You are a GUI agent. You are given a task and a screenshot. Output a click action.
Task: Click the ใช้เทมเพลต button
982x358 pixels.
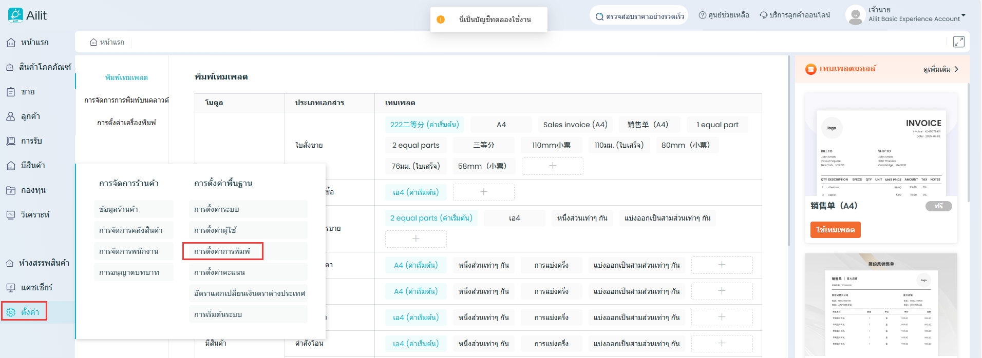[x=835, y=230]
